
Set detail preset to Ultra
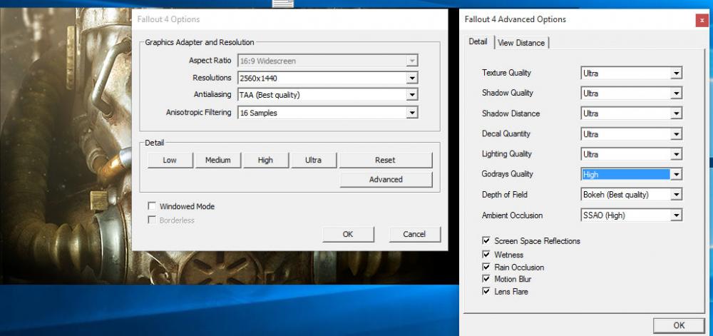pyautogui.click(x=314, y=160)
